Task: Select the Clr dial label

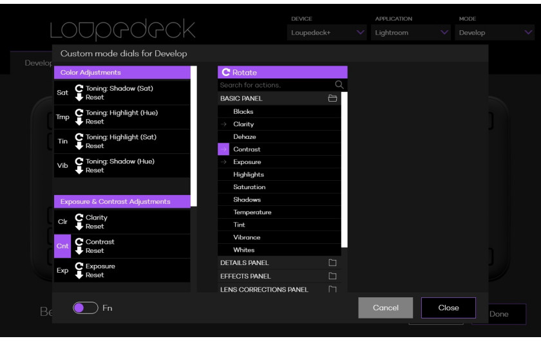Action: click(x=62, y=221)
